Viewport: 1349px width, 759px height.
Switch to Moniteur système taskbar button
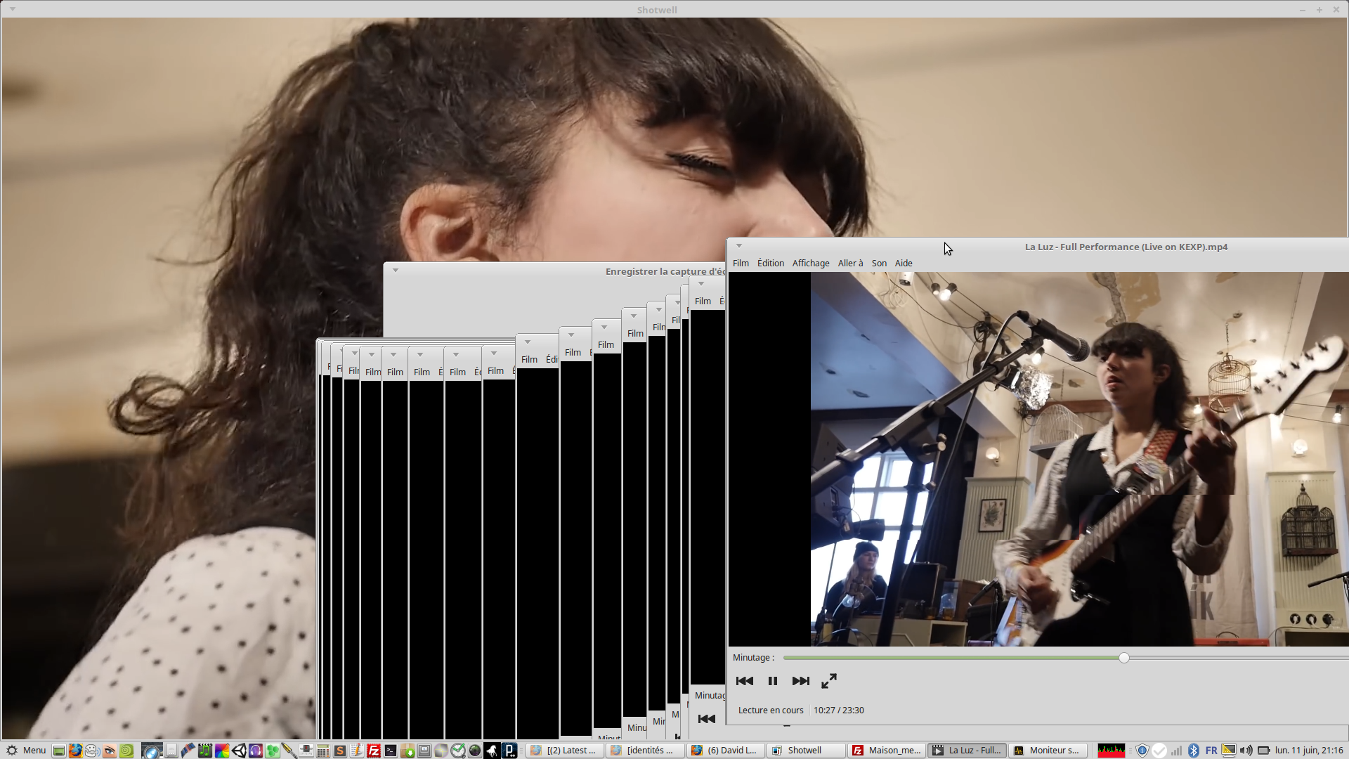(x=1047, y=751)
